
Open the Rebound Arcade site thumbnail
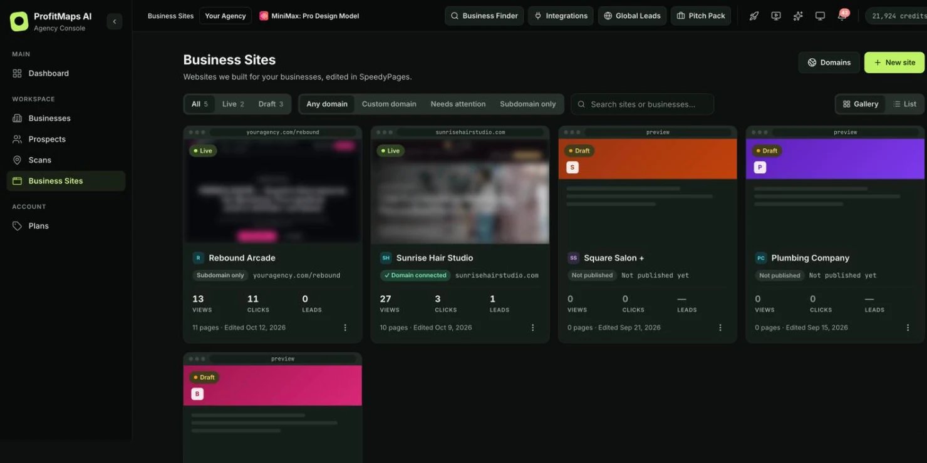pyautogui.click(x=272, y=191)
